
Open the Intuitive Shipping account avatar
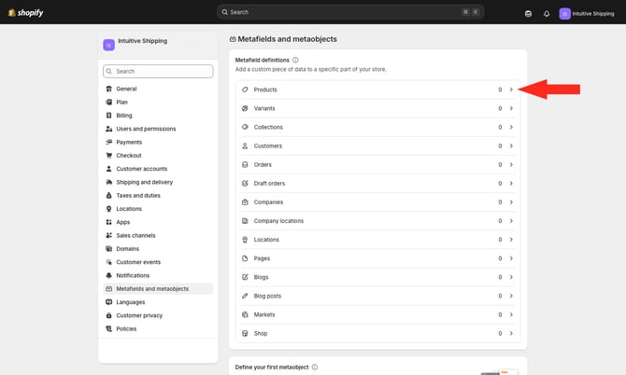564,14
